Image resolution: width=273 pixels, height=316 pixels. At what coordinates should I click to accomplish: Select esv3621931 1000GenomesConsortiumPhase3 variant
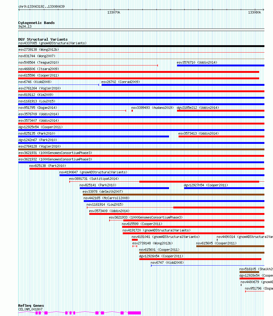click(55, 153)
